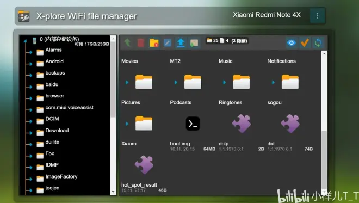359x203 pixels.
Task: Go up one directory with green arrow
Action: [127, 42]
